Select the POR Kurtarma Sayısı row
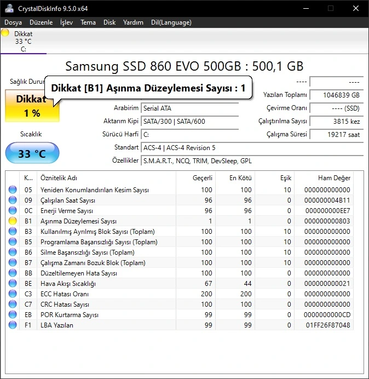 (180, 314)
